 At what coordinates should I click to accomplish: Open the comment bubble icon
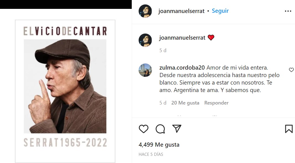(160, 129)
